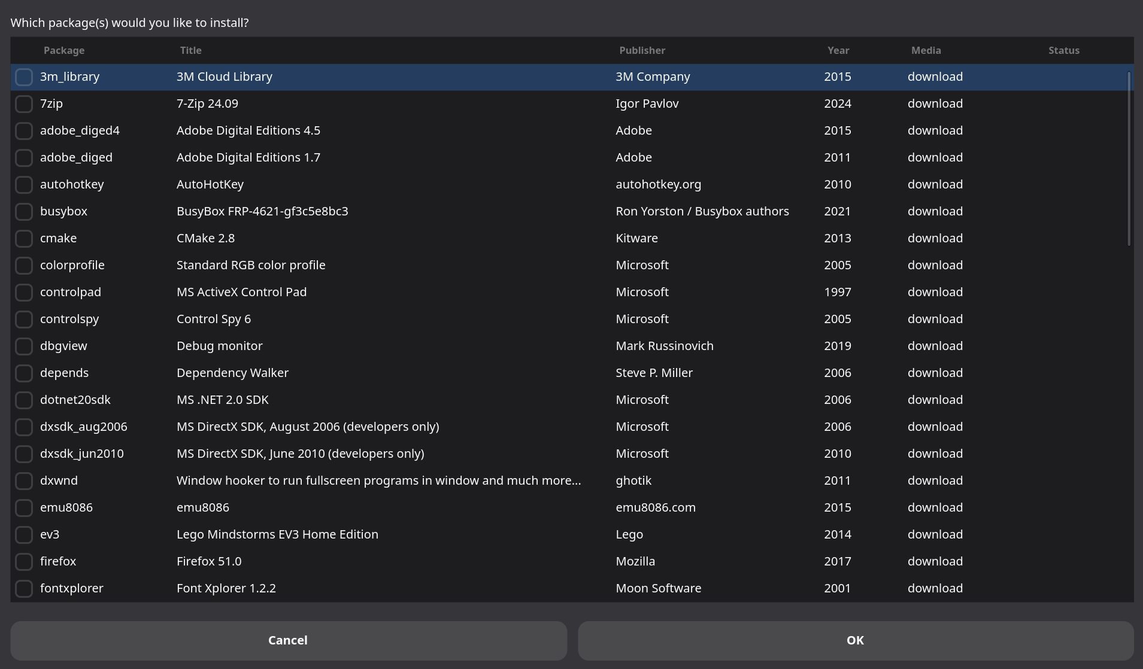1143x669 pixels.
Task: Select the Dependency Walker row
Action: pos(232,373)
